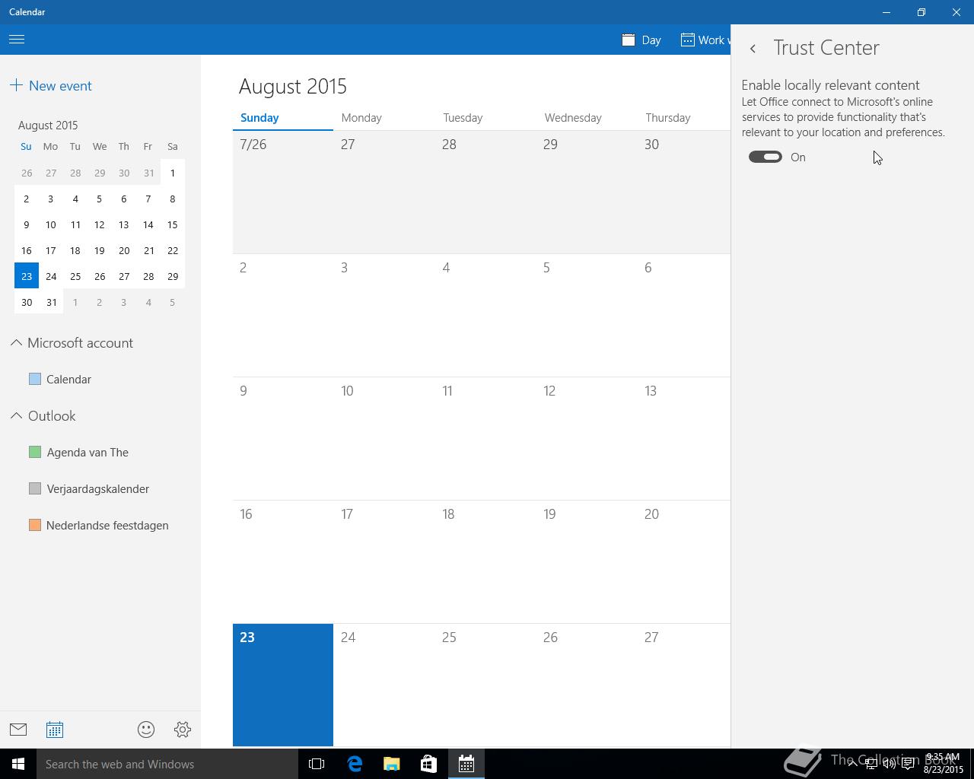This screenshot has width=974, height=779.
Task: Select Thursday 20 cell in month grid
Action: (x=684, y=561)
